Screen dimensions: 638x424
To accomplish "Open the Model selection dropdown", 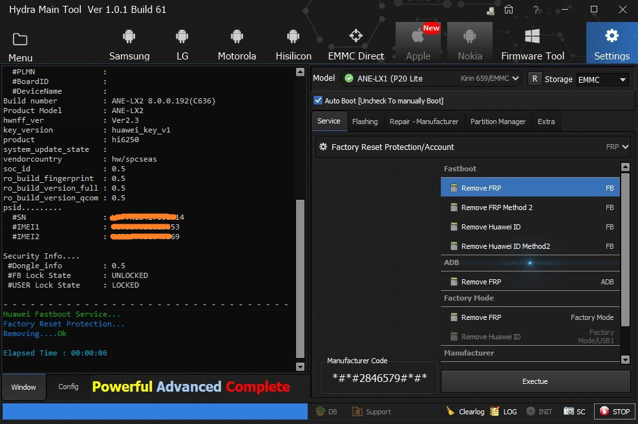I will (432, 78).
